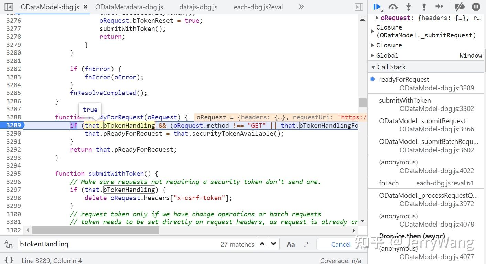Expand Closure (ODataModel._submitRequest) scope
The image size is (486, 264).
(372, 31)
